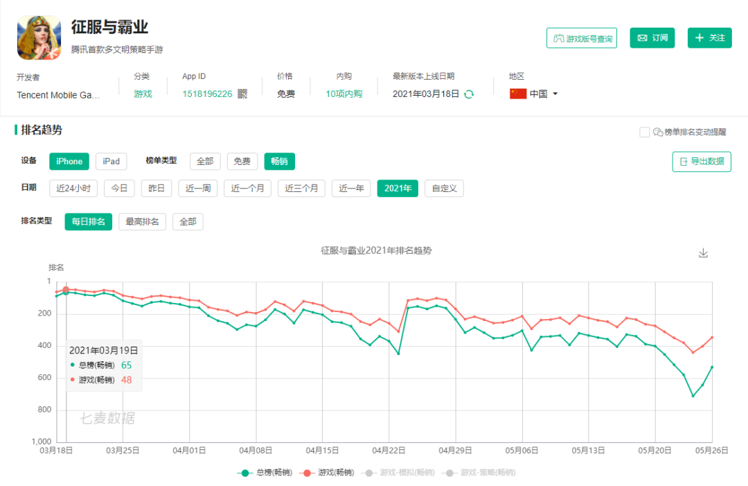Click the refresh icon next to 2021年03月18日

point(469,94)
